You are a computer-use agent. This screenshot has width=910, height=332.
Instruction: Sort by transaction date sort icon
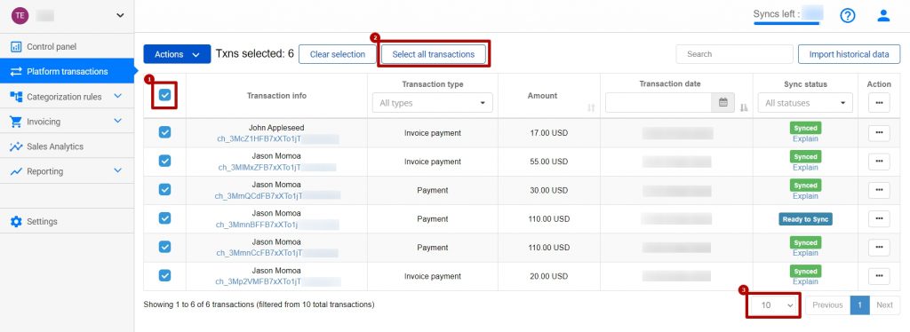tap(744, 107)
